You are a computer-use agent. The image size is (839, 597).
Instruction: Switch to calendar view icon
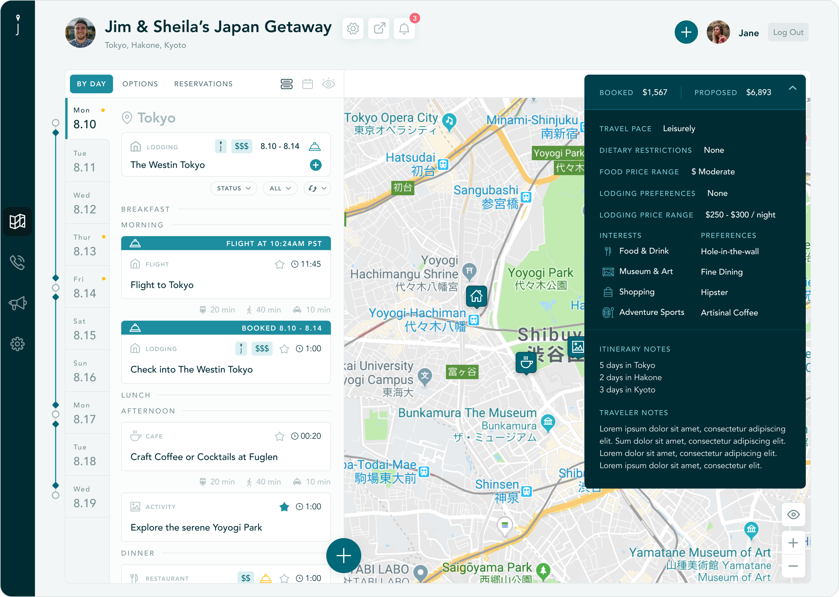[307, 84]
